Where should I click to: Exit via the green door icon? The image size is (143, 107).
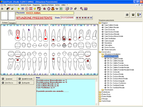[139, 15]
